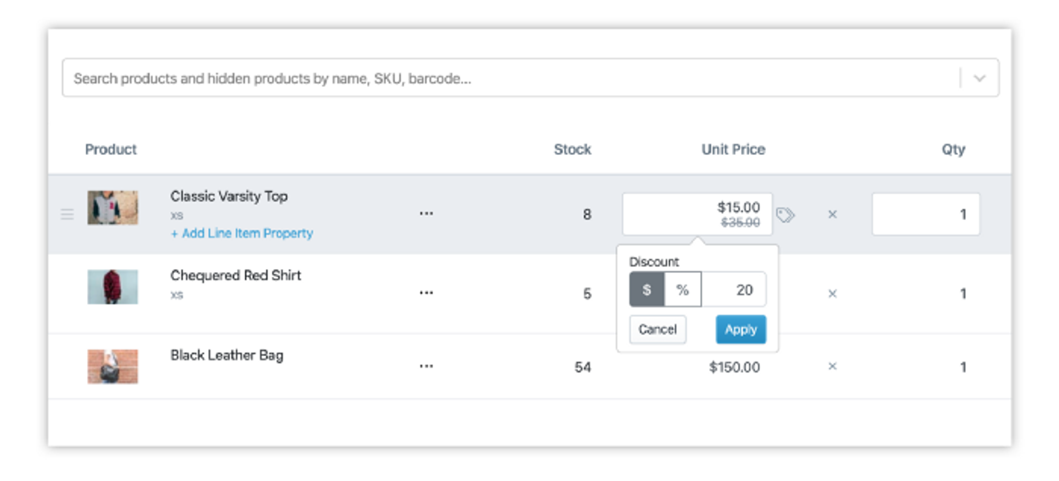The height and width of the screenshot is (481, 1059).
Task: Focus the product search field
Action: coord(508,78)
